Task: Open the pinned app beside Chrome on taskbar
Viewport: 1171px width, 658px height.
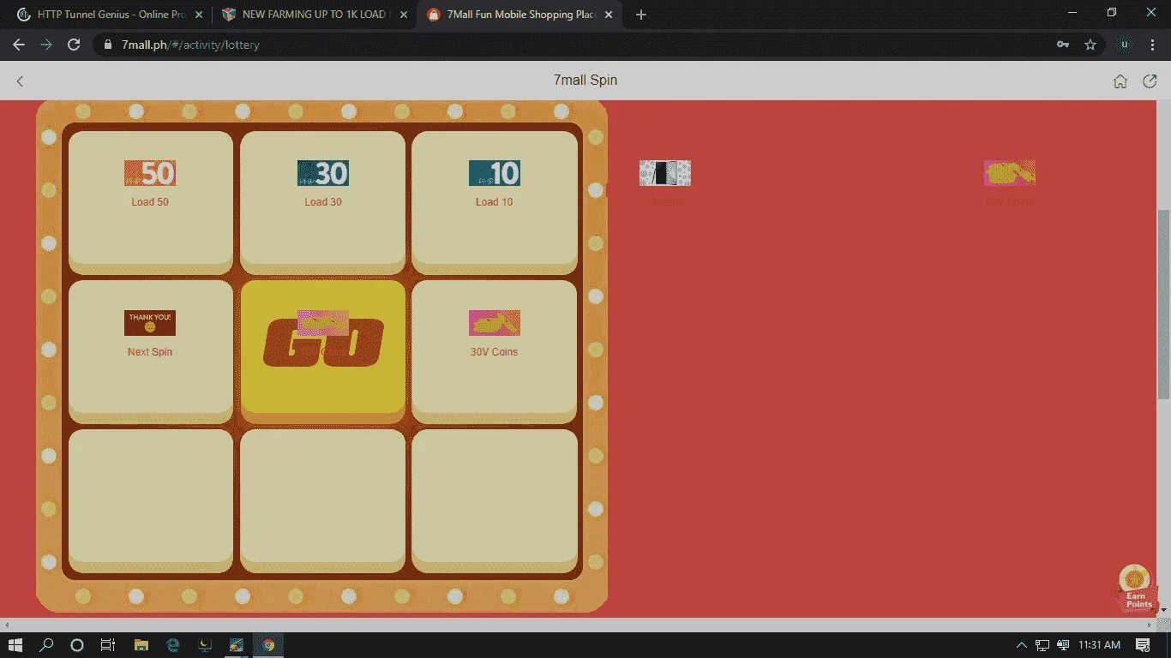Action: coord(237,645)
